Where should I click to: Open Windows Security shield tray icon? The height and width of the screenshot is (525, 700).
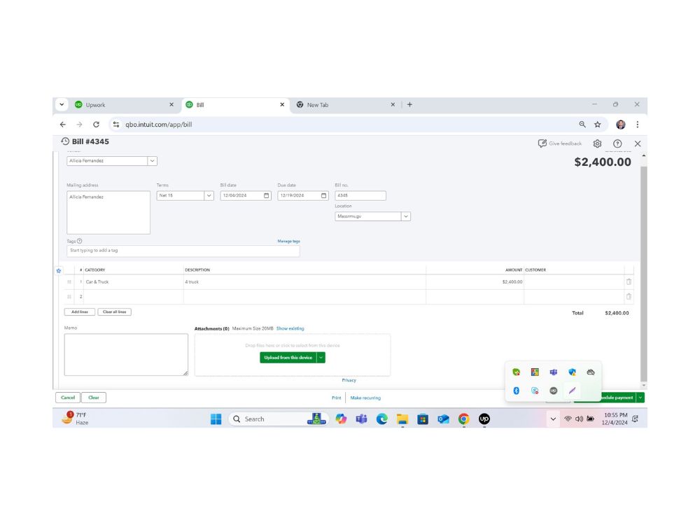point(572,372)
